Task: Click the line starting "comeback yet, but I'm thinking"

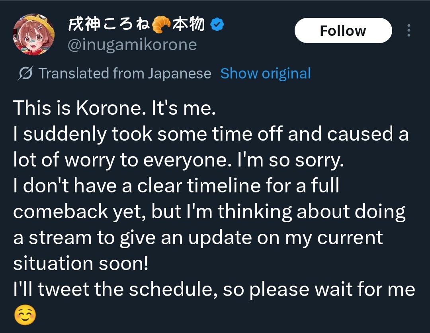Action: pos(209,212)
